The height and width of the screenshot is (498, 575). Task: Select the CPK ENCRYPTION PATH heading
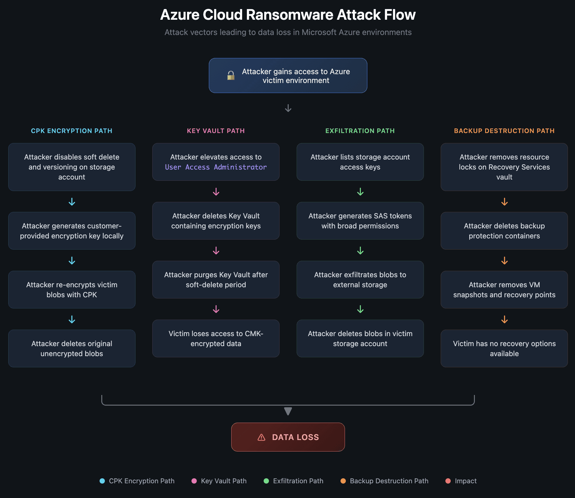coord(72,131)
